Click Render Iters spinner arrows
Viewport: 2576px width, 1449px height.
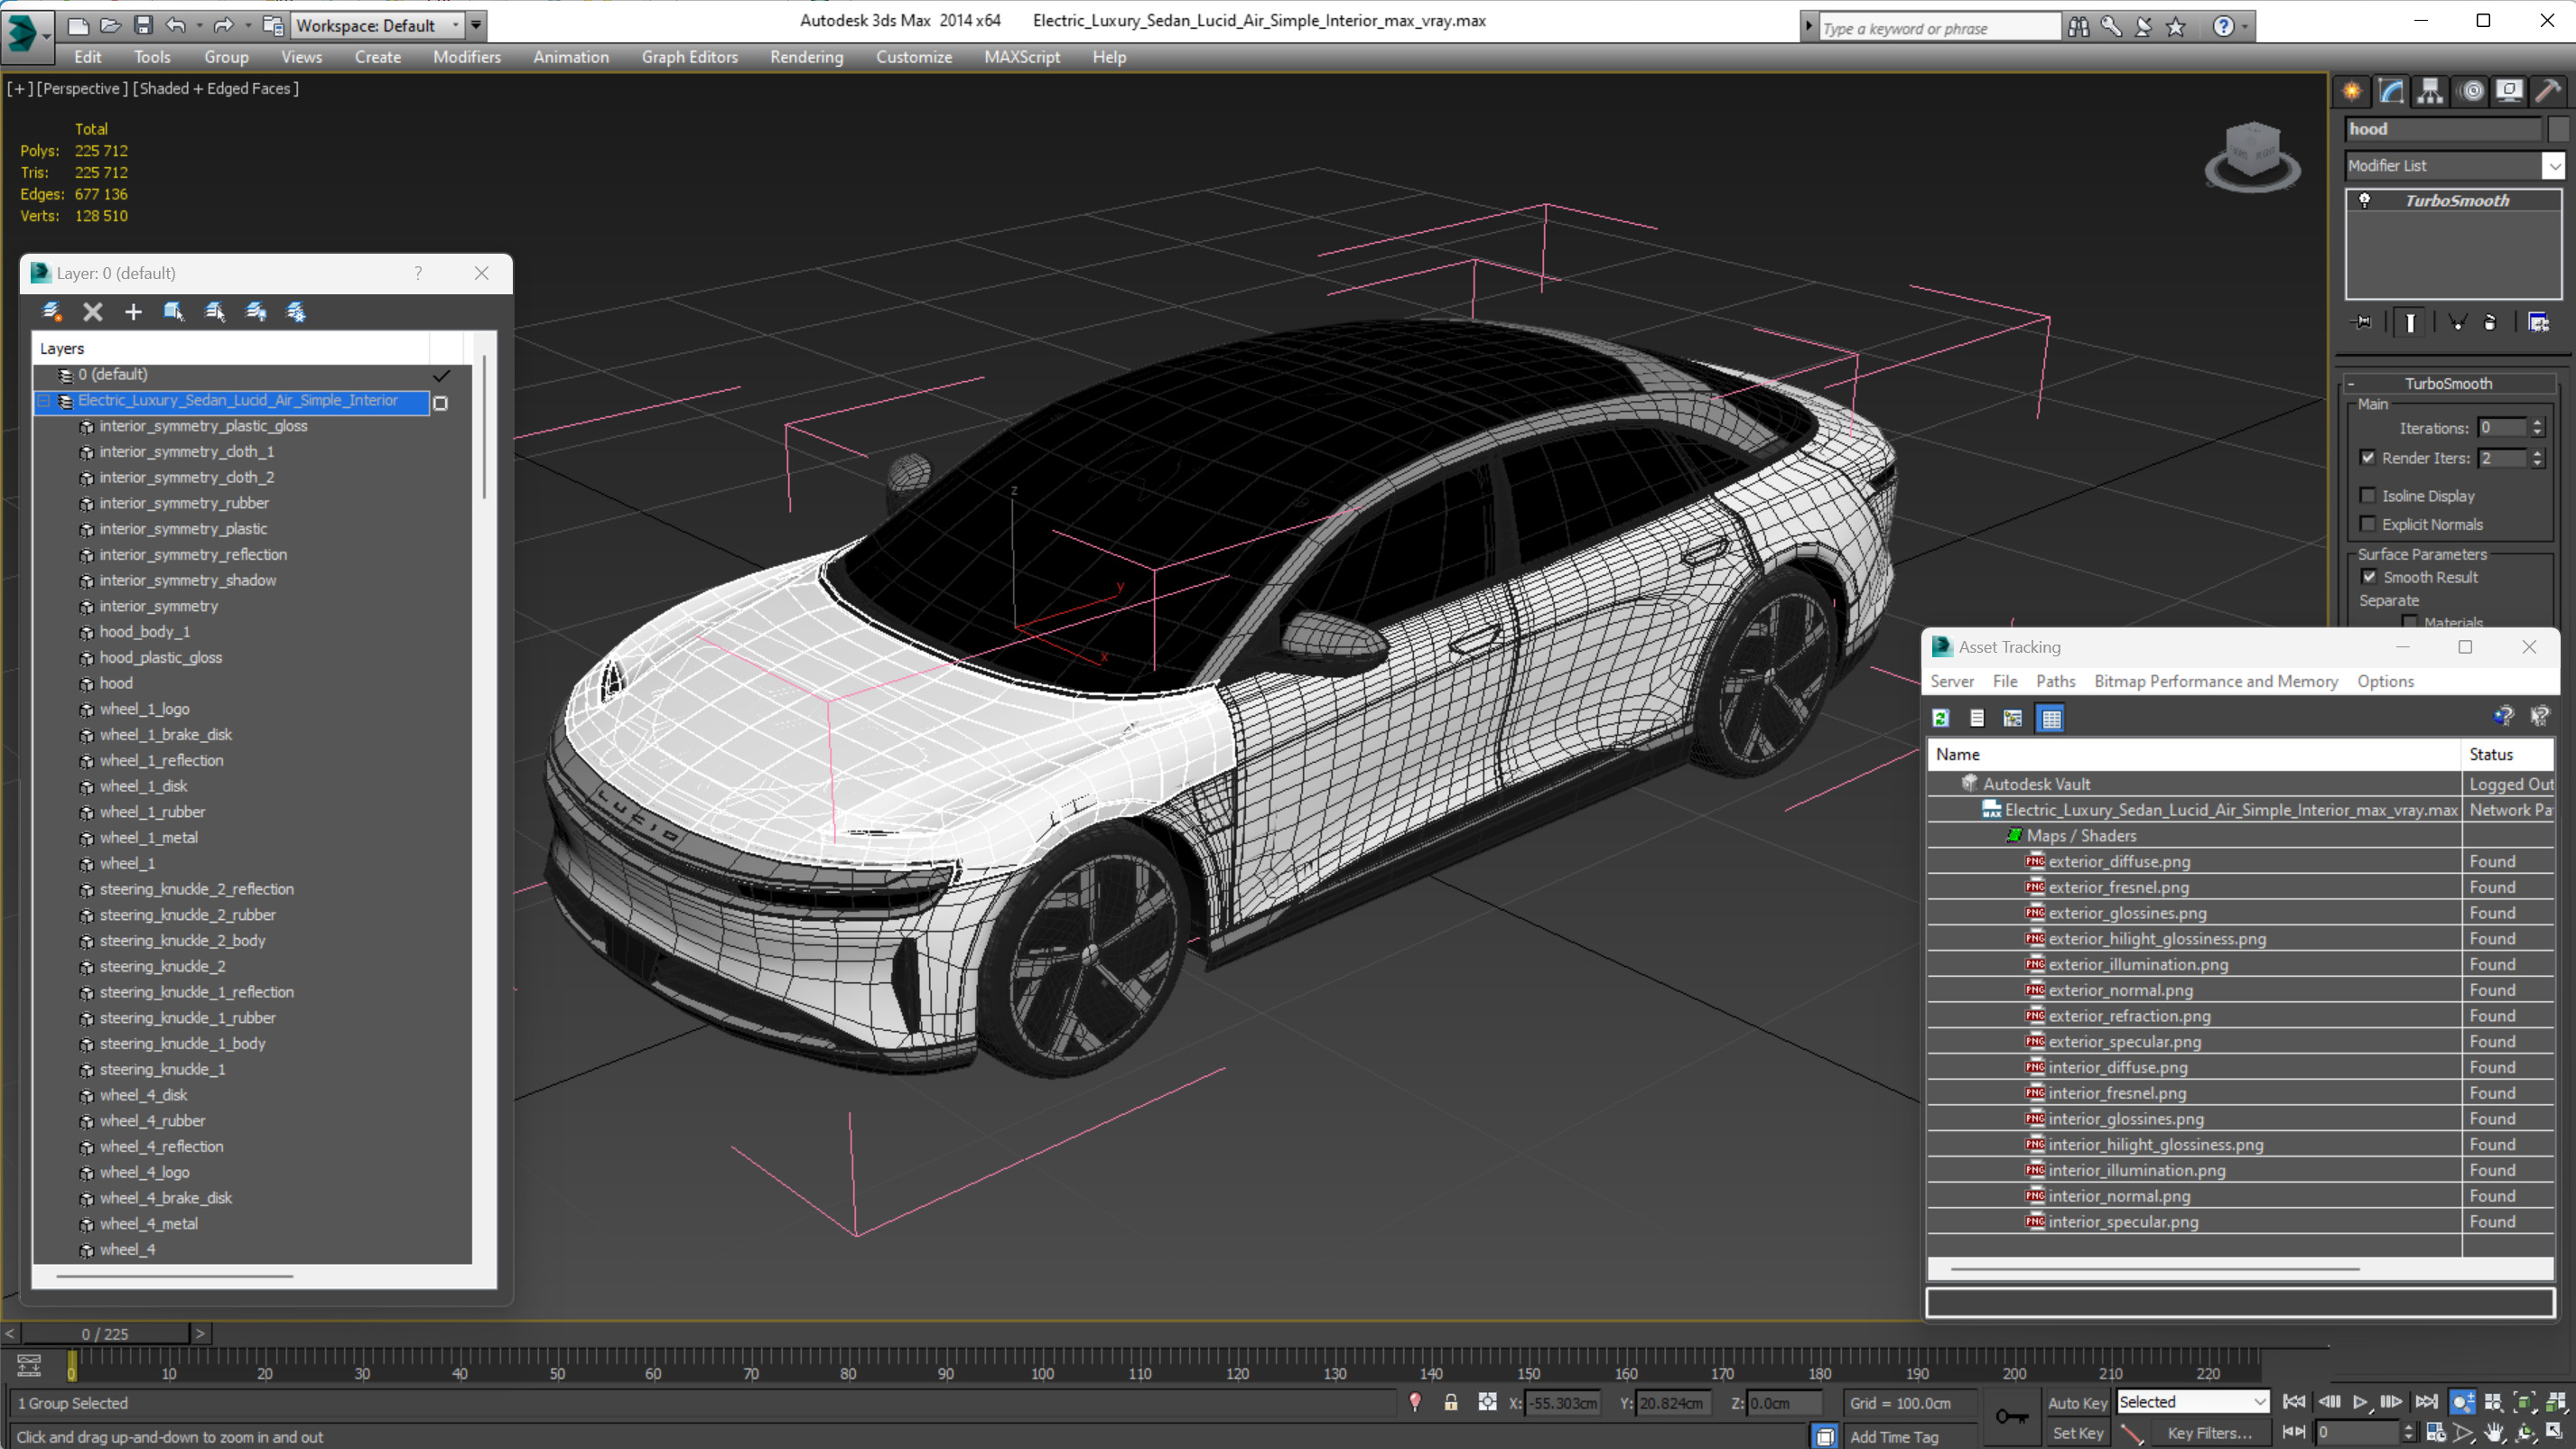(x=2537, y=458)
